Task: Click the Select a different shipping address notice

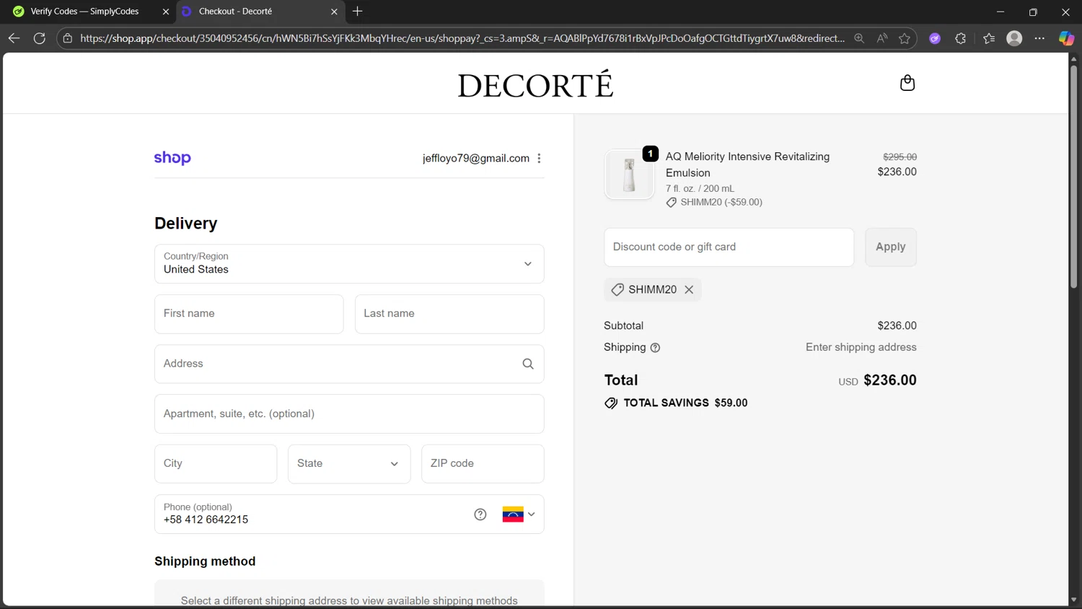Action: (349, 600)
